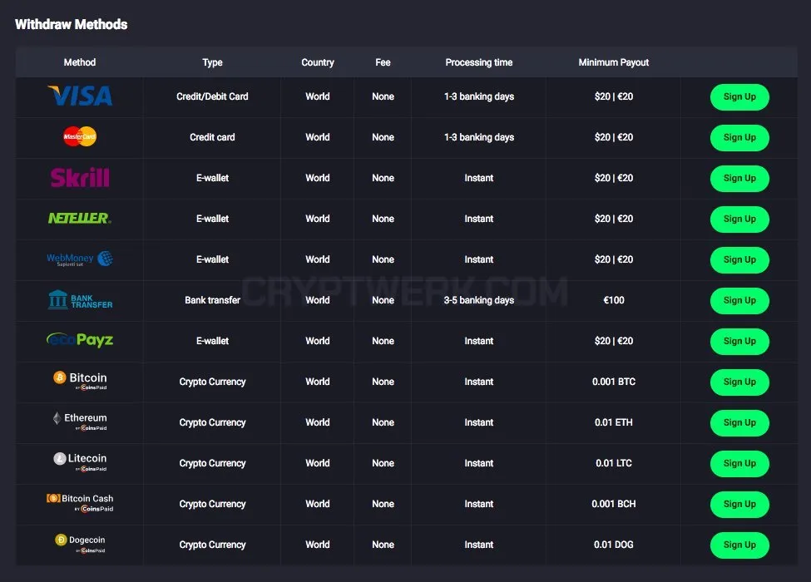This screenshot has width=811, height=582.
Task: Click the 0.01 LTC minimum payout
Action: [613, 463]
